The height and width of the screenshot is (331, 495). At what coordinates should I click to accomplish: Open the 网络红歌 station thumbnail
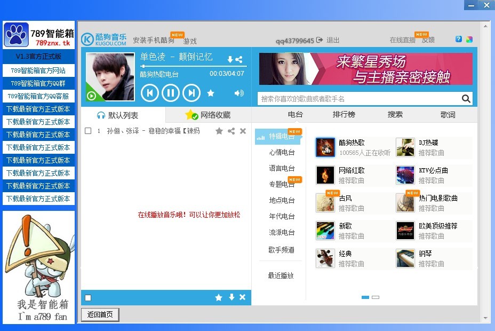click(x=325, y=175)
